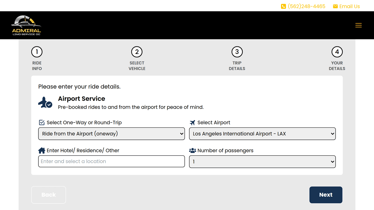
Task: Click the phone icon beside the number
Action: pyautogui.click(x=283, y=6)
